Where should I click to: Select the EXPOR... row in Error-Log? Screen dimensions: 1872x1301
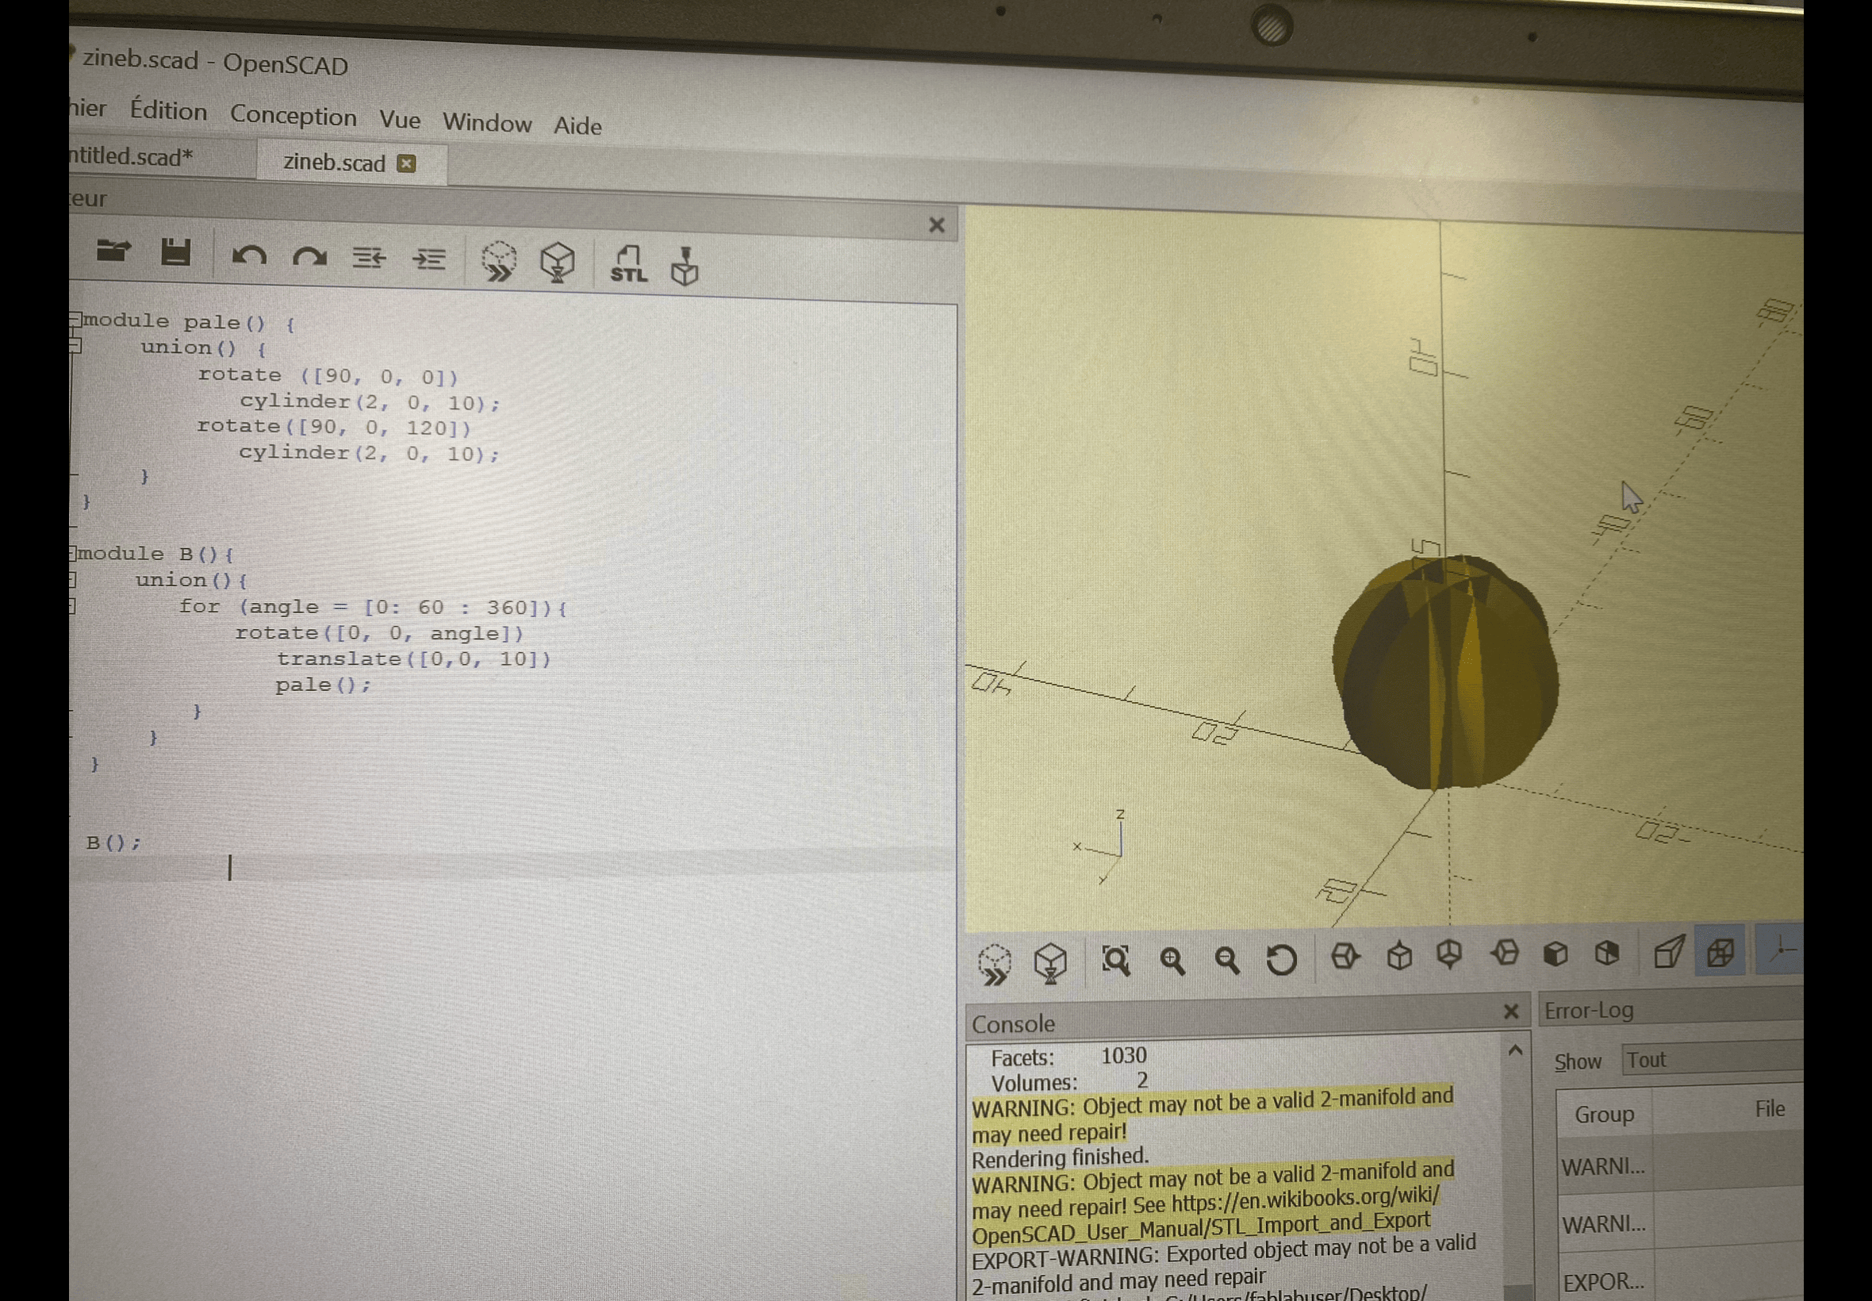coord(1681,1278)
